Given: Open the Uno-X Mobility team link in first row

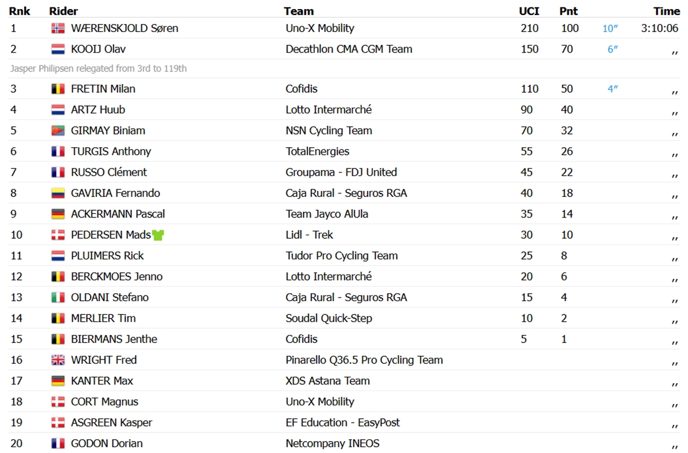Looking at the screenshot, I should [320, 28].
